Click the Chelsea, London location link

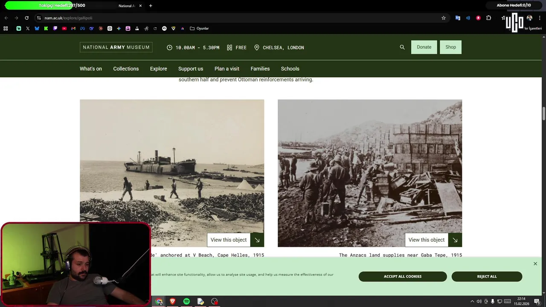tap(279, 47)
